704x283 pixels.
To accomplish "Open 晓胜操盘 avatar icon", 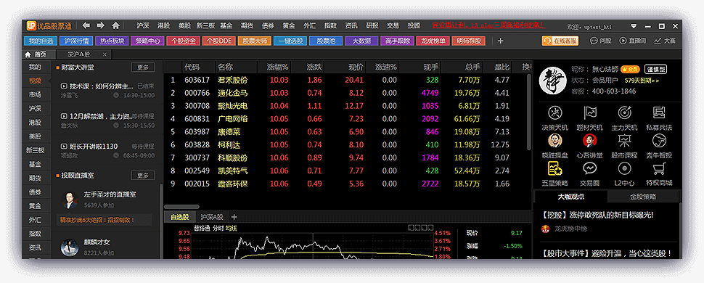I will pyautogui.click(x=554, y=141).
